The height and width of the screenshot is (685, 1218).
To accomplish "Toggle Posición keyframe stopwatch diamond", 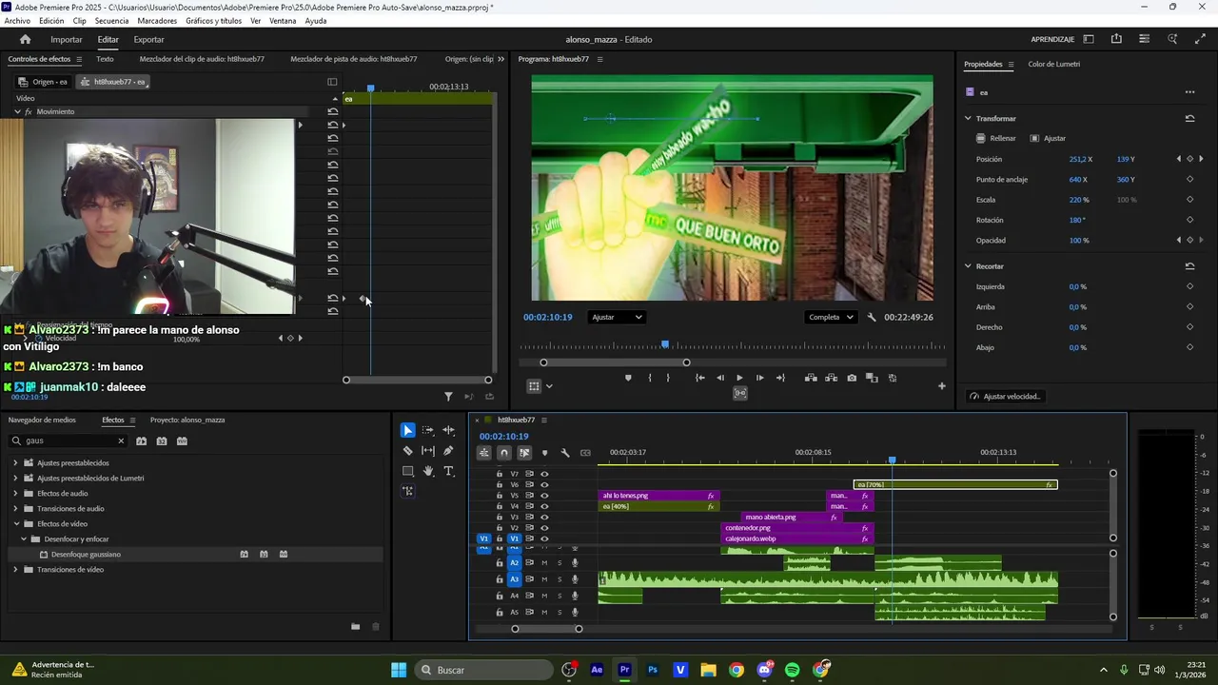I will tap(1189, 159).
